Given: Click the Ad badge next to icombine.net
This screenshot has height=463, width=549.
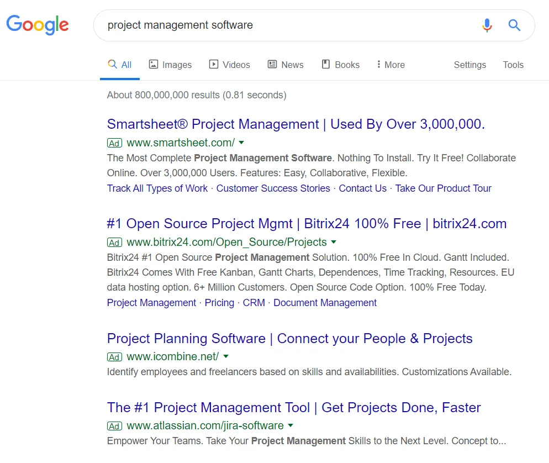Looking at the screenshot, I should click(114, 357).
